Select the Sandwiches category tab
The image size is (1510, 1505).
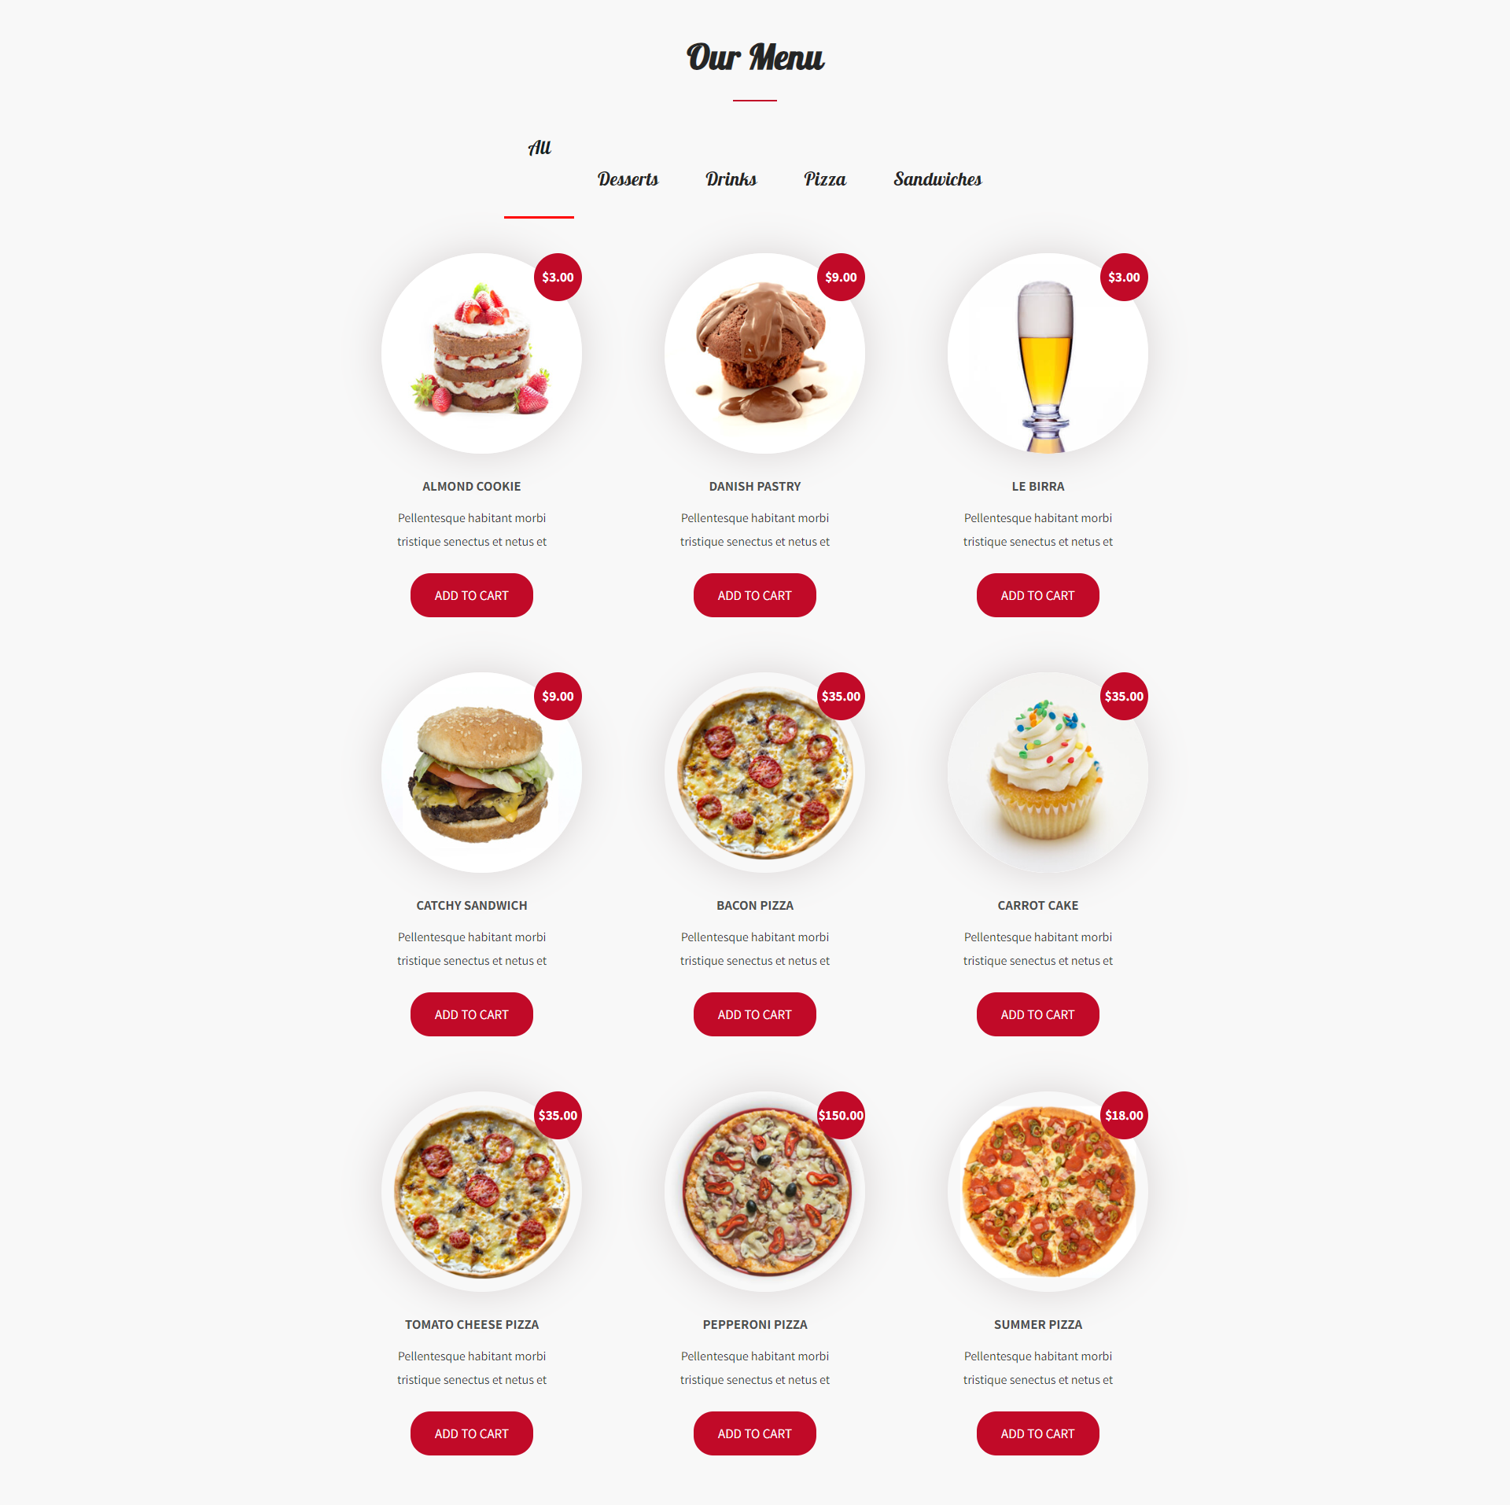click(935, 178)
